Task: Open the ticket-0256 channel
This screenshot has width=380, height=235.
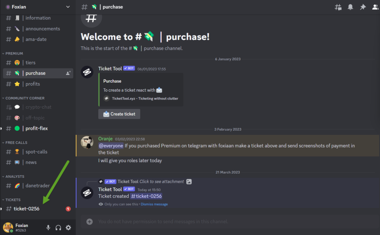Action: (x=26, y=209)
